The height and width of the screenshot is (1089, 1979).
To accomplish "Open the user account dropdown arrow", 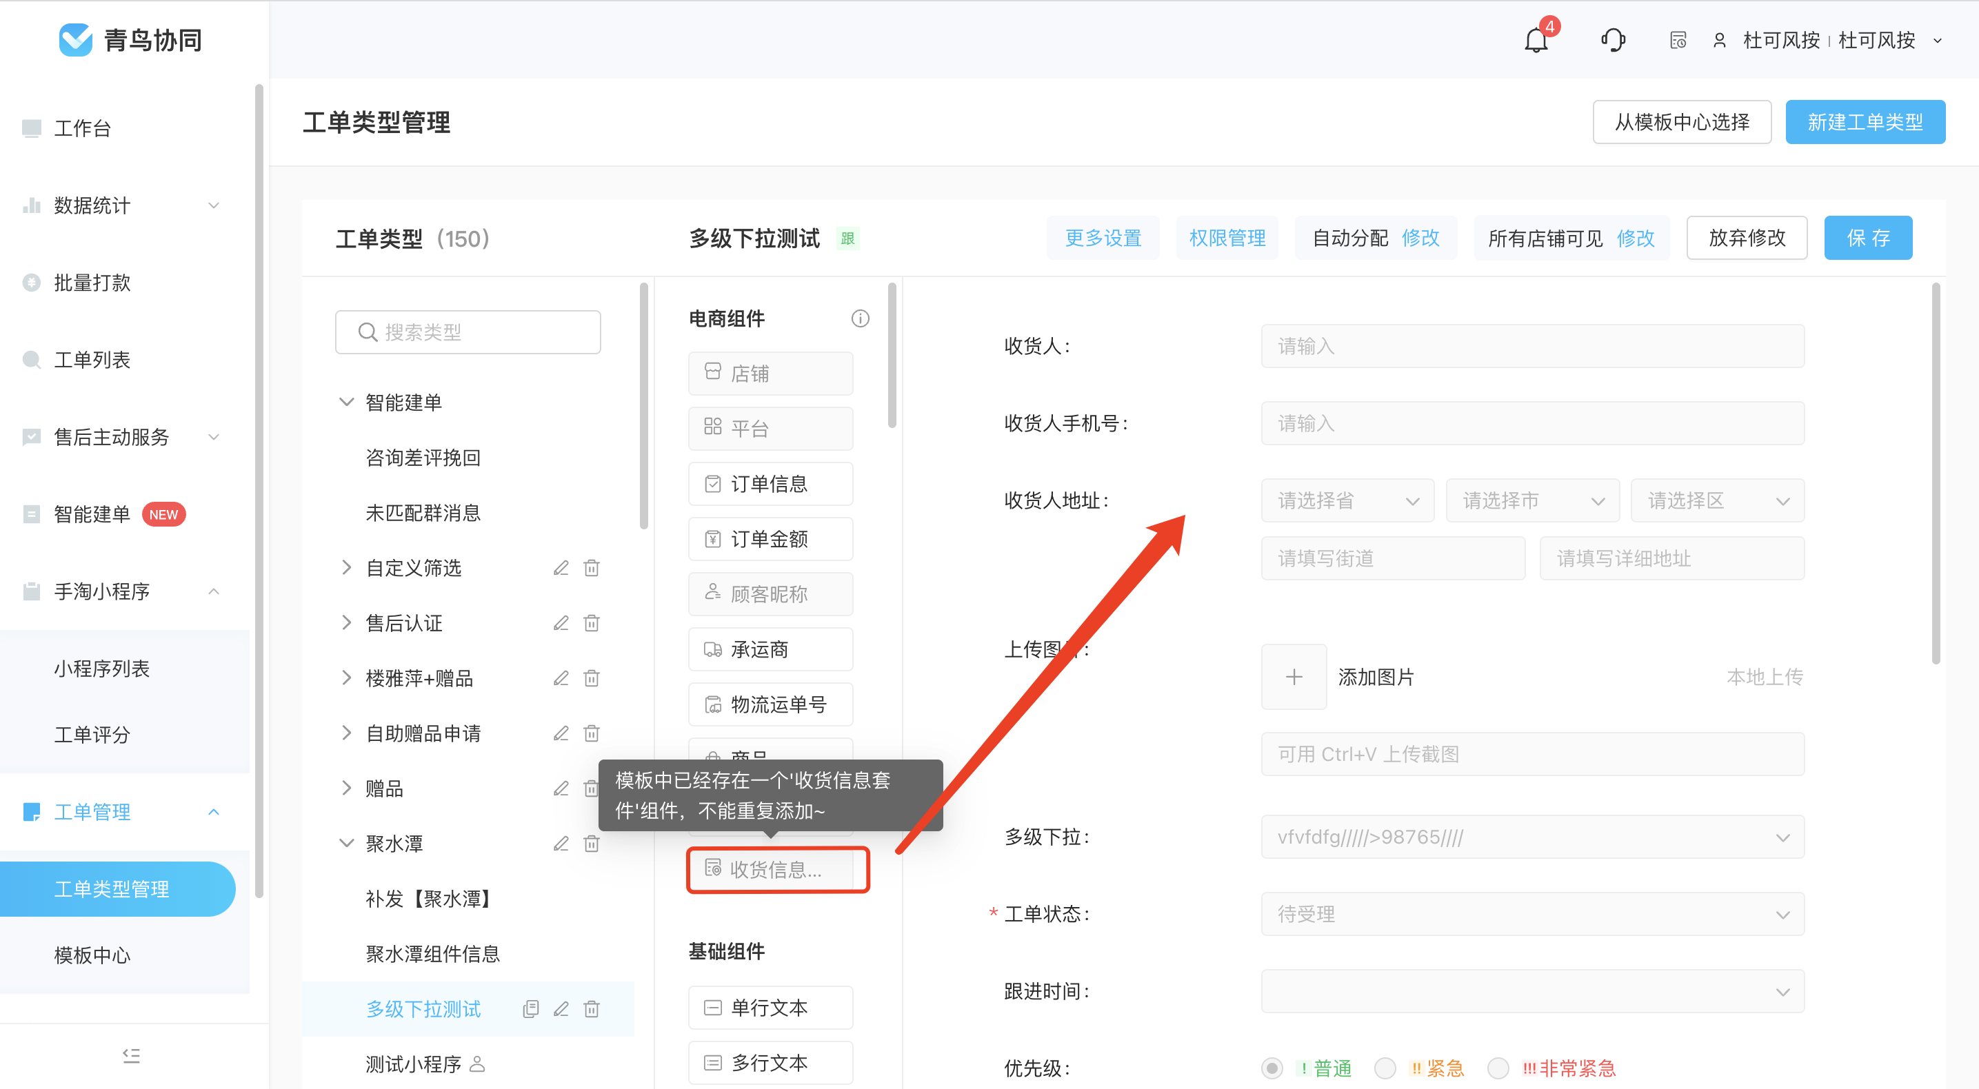I will [x=1938, y=41].
